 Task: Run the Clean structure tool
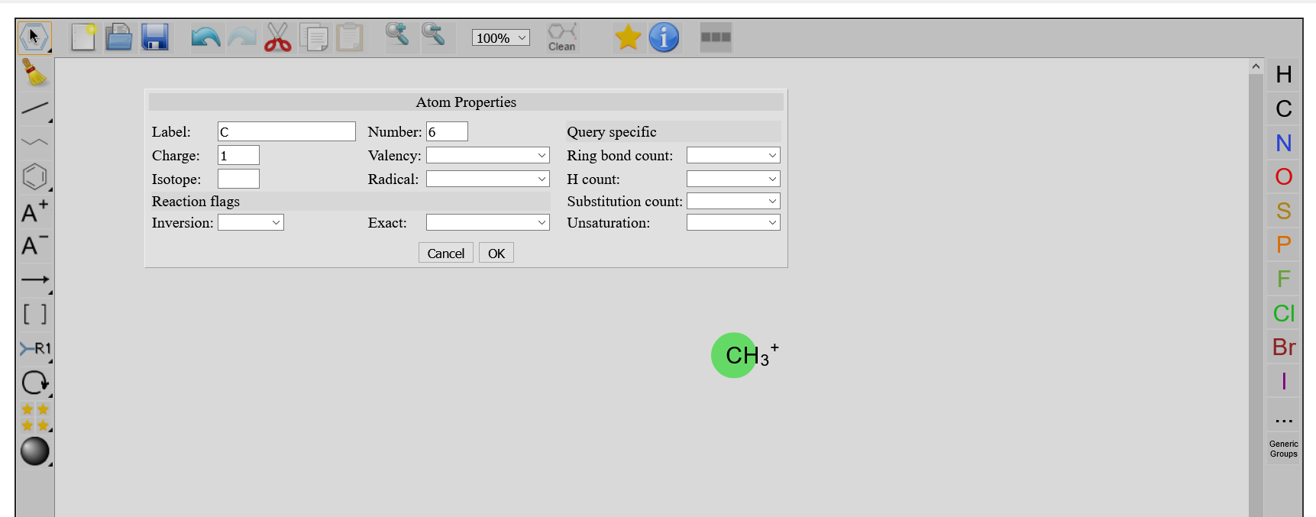tap(561, 37)
